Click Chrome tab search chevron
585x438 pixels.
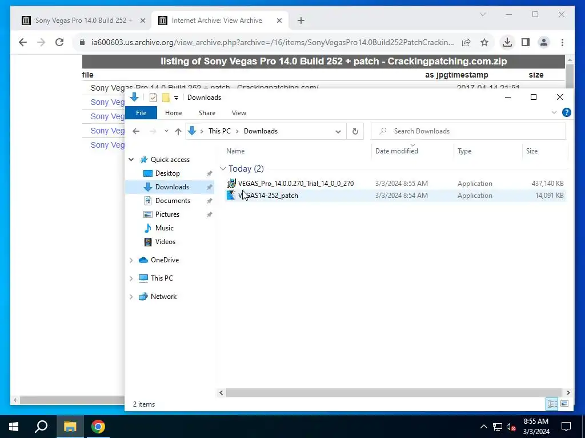pyautogui.click(x=483, y=14)
